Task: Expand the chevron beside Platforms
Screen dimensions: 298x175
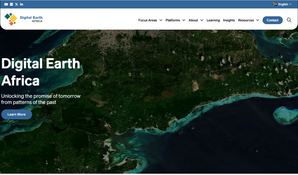Action: coord(184,20)
